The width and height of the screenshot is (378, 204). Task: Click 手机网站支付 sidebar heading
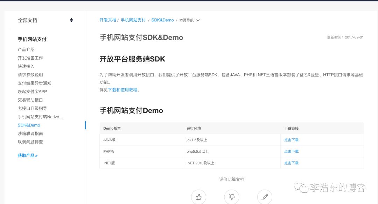pyautogui.click(x=32, y=39)
